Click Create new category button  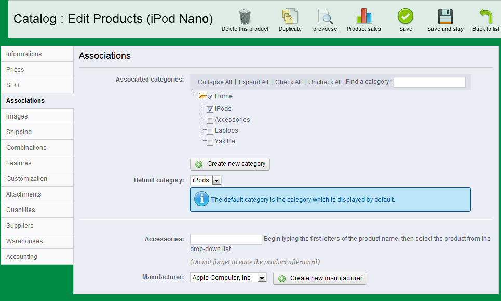coord(230,164)
